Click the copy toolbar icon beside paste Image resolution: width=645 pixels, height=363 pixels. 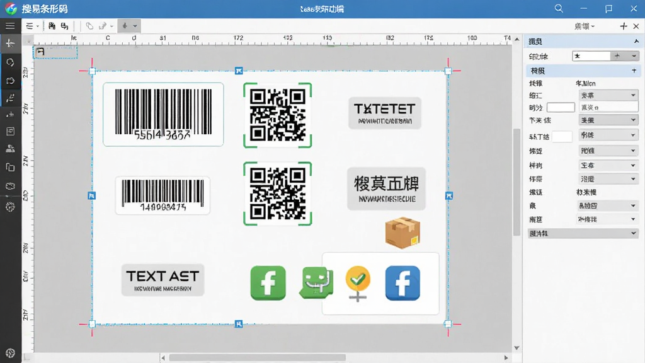[x=65, y=26]
